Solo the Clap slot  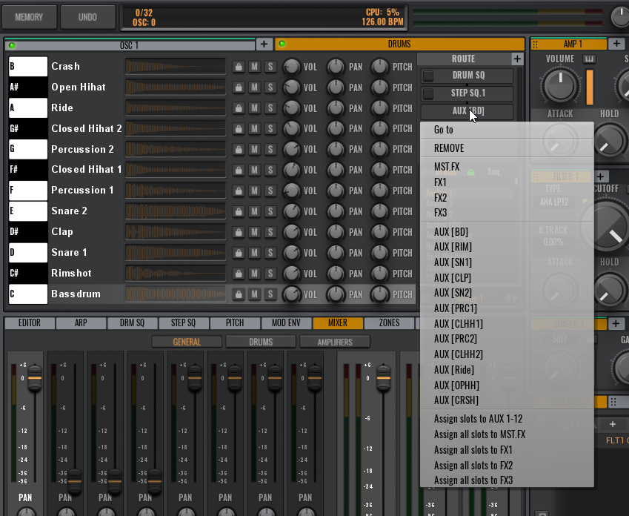(x=270, y=232)
